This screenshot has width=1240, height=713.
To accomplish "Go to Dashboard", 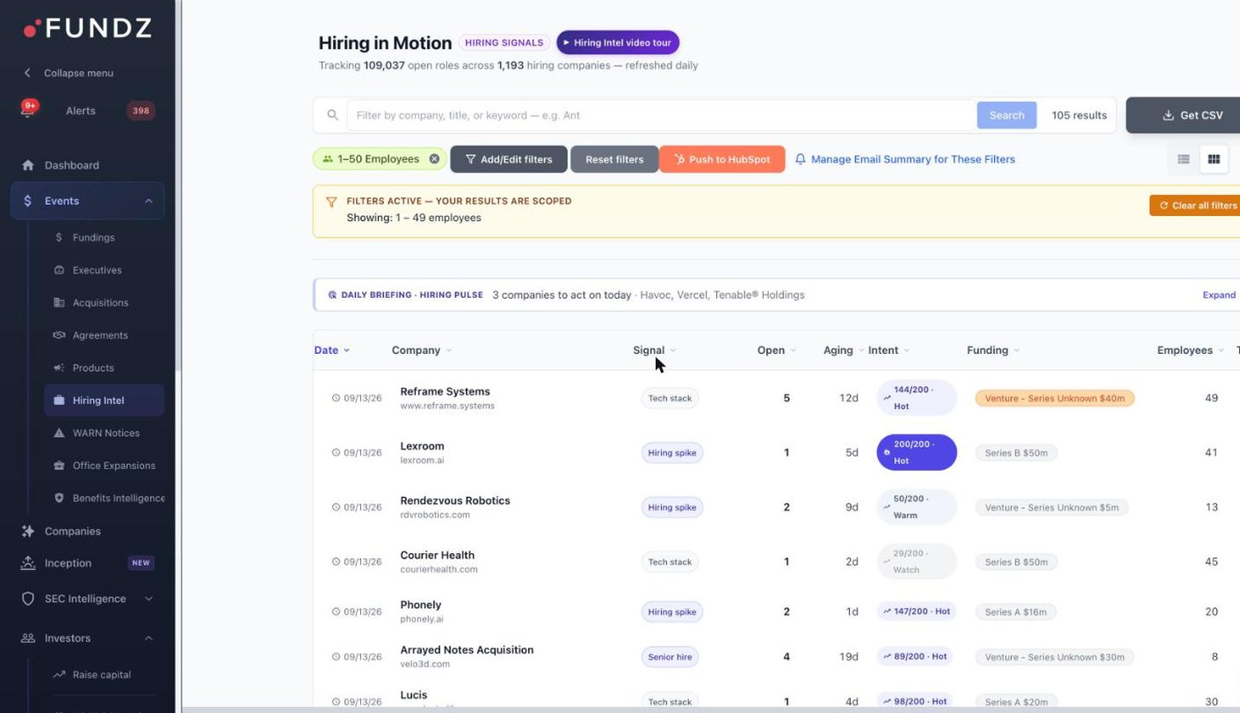I will point(72,165).
